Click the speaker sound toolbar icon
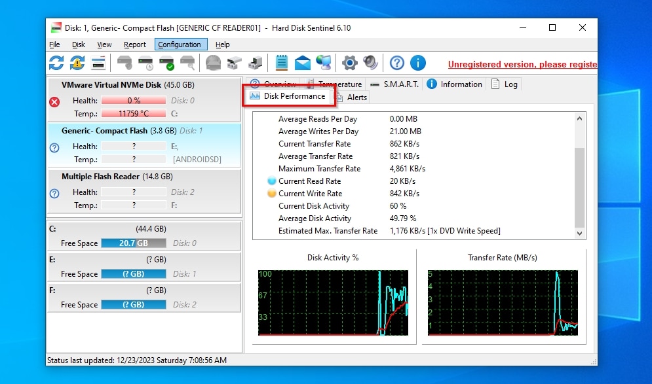Image resolution: width=652 pixels, height=384 pixels. click(370, 63)
